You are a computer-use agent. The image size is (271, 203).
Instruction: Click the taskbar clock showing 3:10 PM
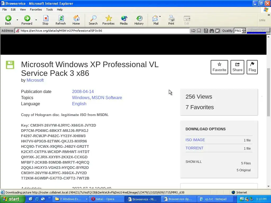(x=261, y=199)
